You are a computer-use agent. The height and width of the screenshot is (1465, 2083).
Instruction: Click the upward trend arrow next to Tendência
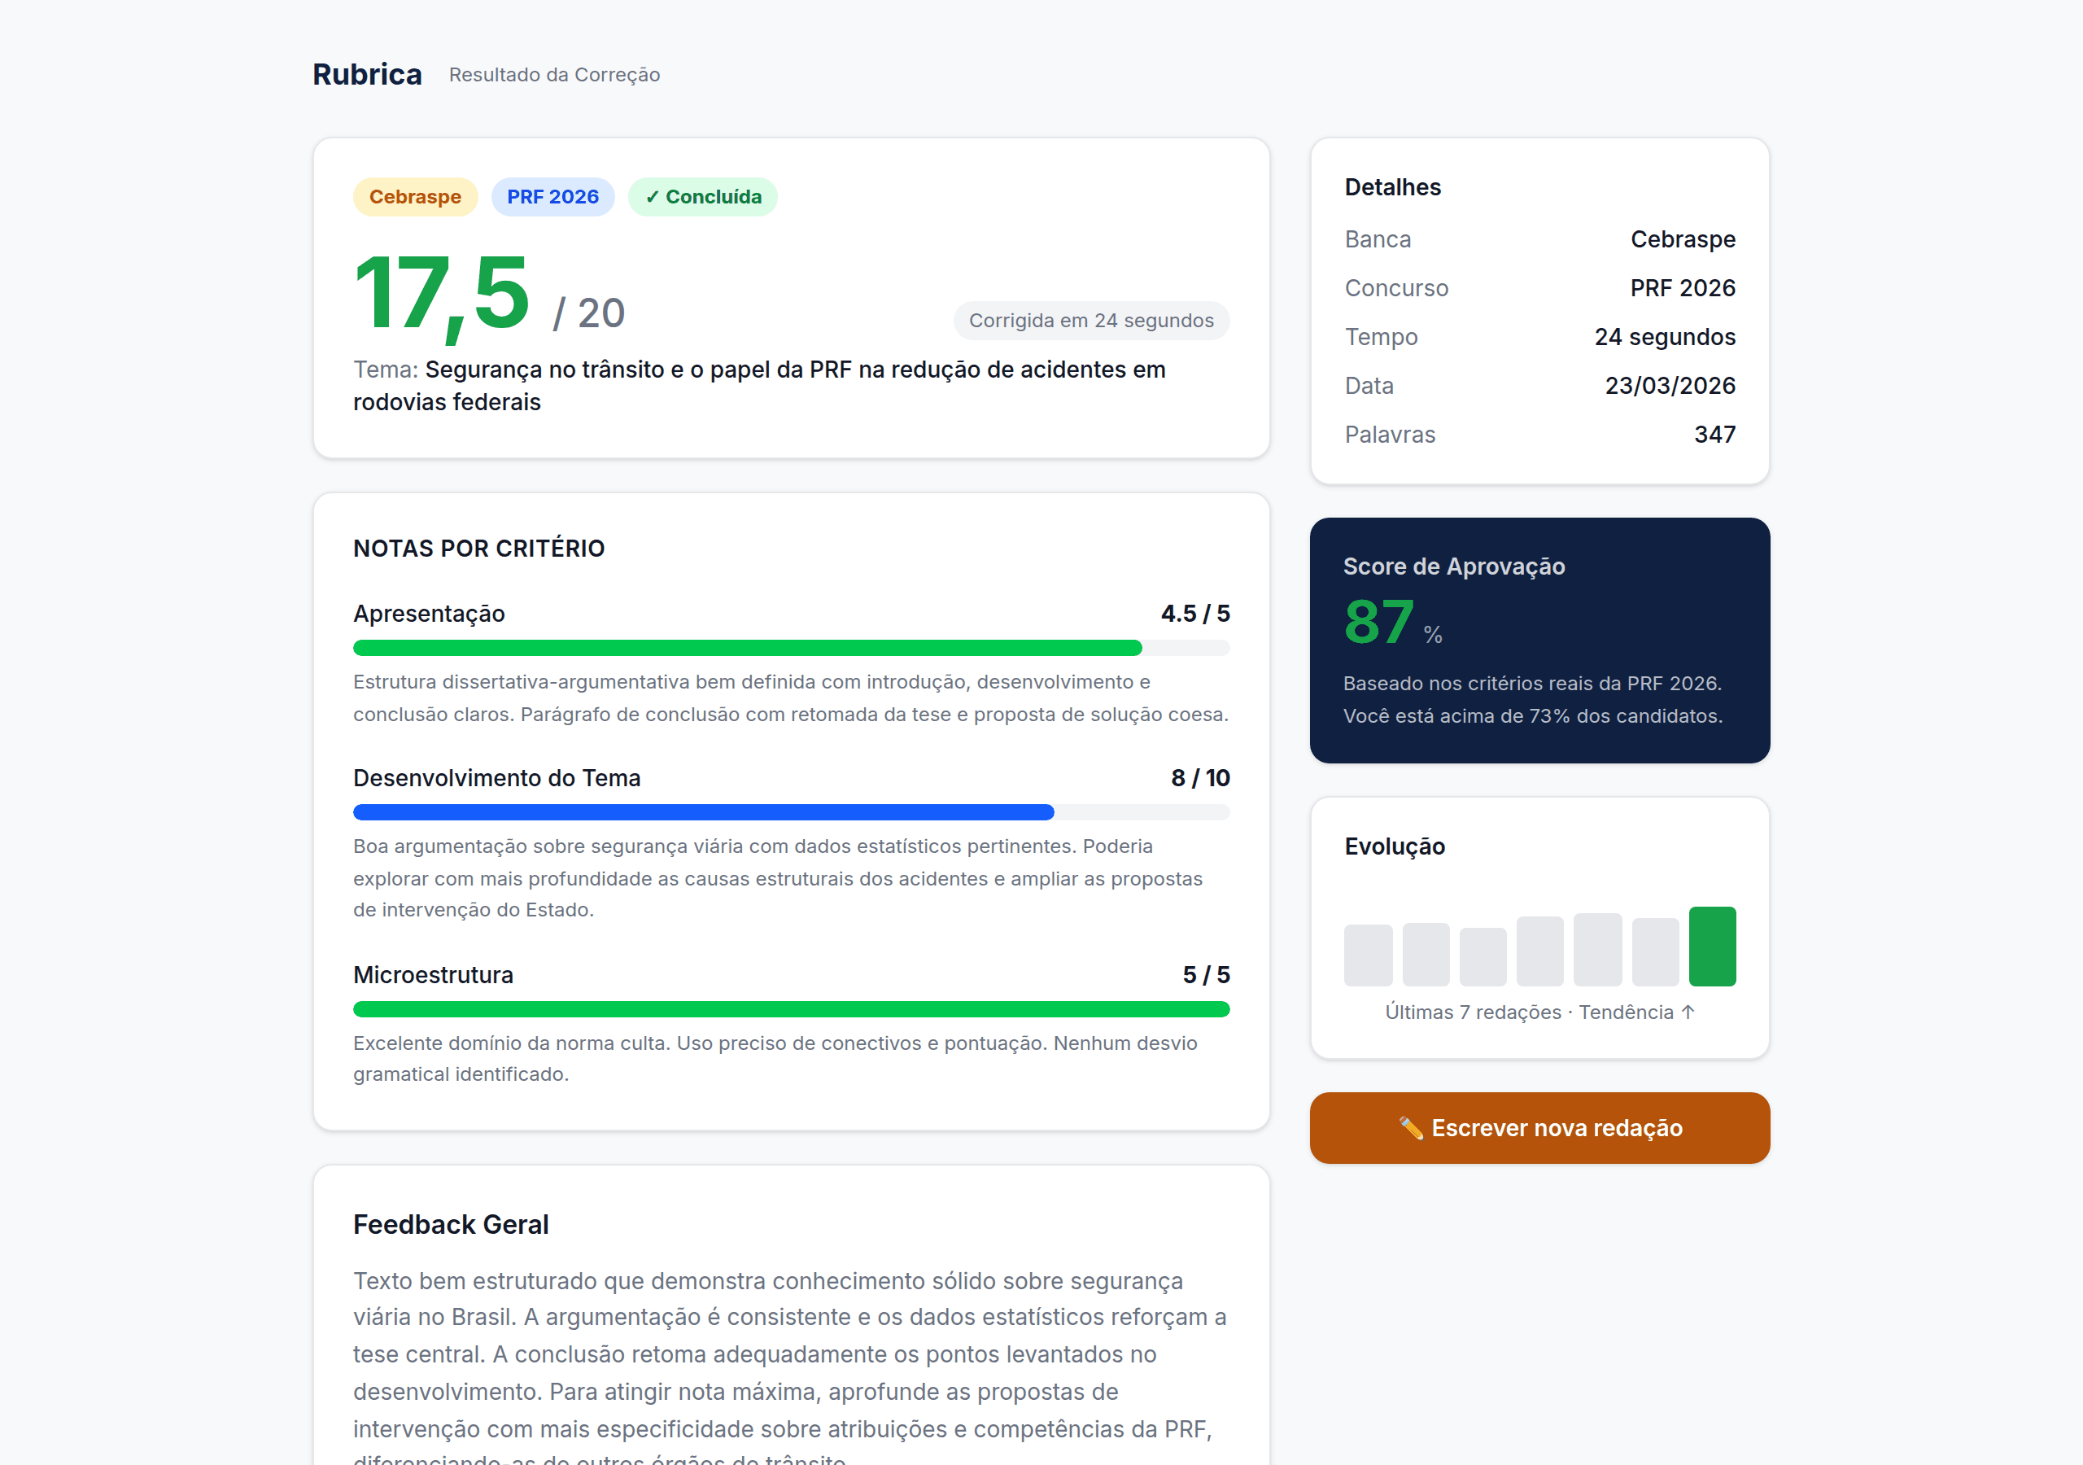(1688, 1011)
